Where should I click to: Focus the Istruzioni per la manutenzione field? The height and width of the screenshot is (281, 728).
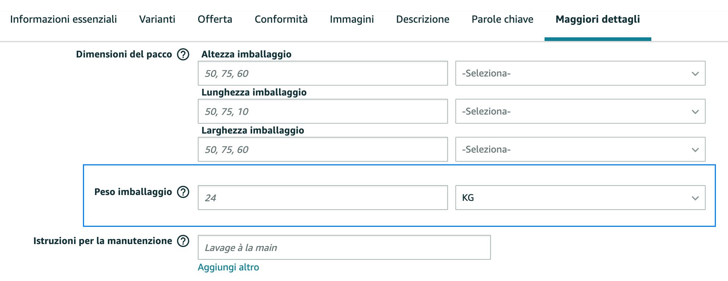click(344, 247)
